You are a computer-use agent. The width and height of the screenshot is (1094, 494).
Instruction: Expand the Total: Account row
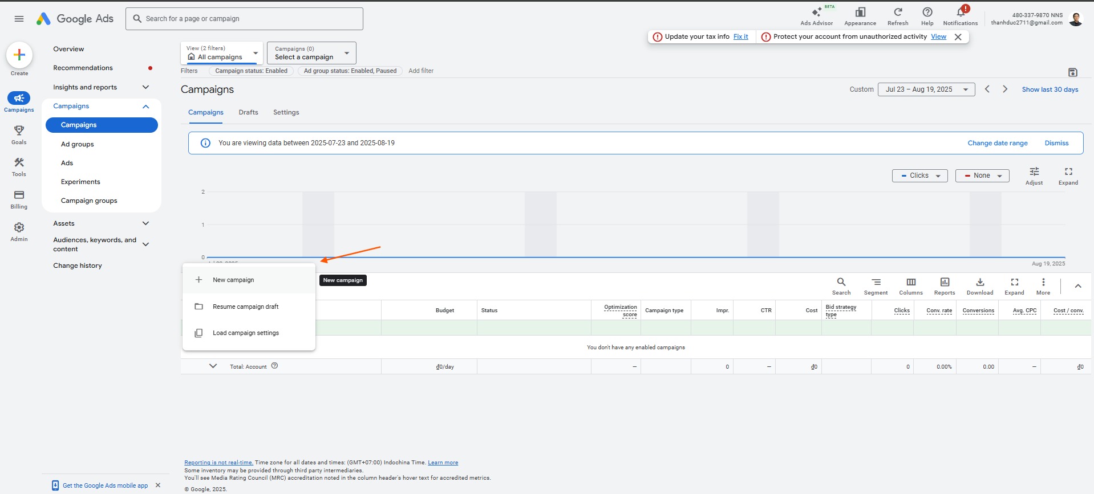[x=213, y=366]
